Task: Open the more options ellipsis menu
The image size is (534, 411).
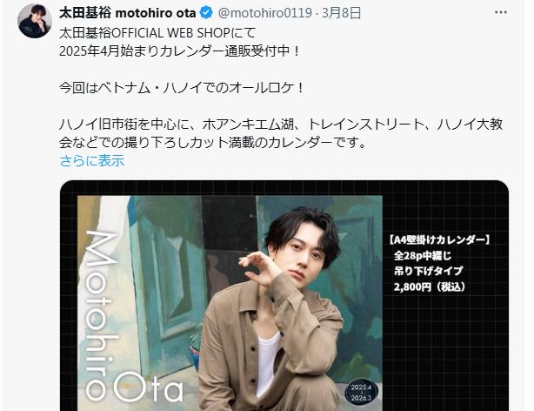Action: pyautogui.click(x=501, y=12)
